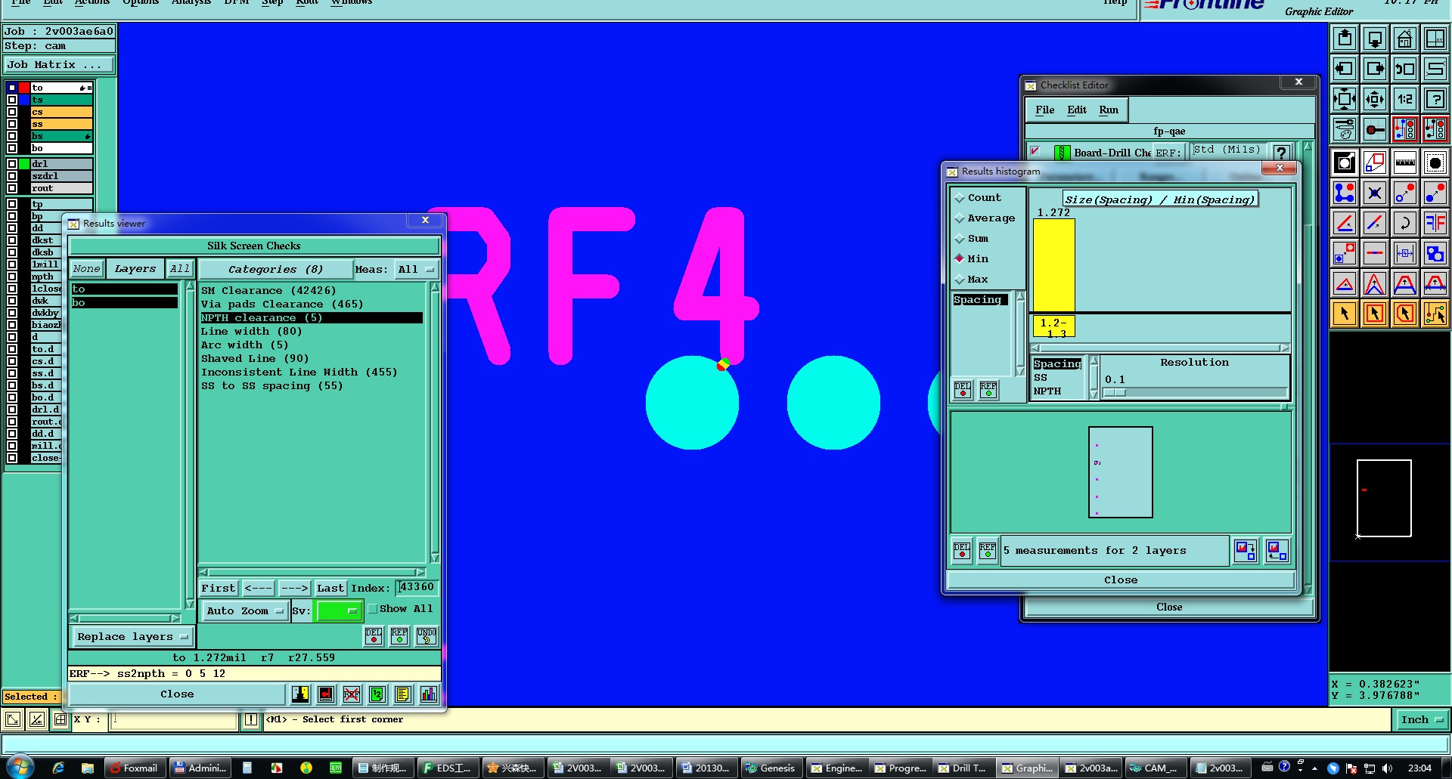Select the Count radio option
The width and height of the screenshot is (1452, 779).
978,198
